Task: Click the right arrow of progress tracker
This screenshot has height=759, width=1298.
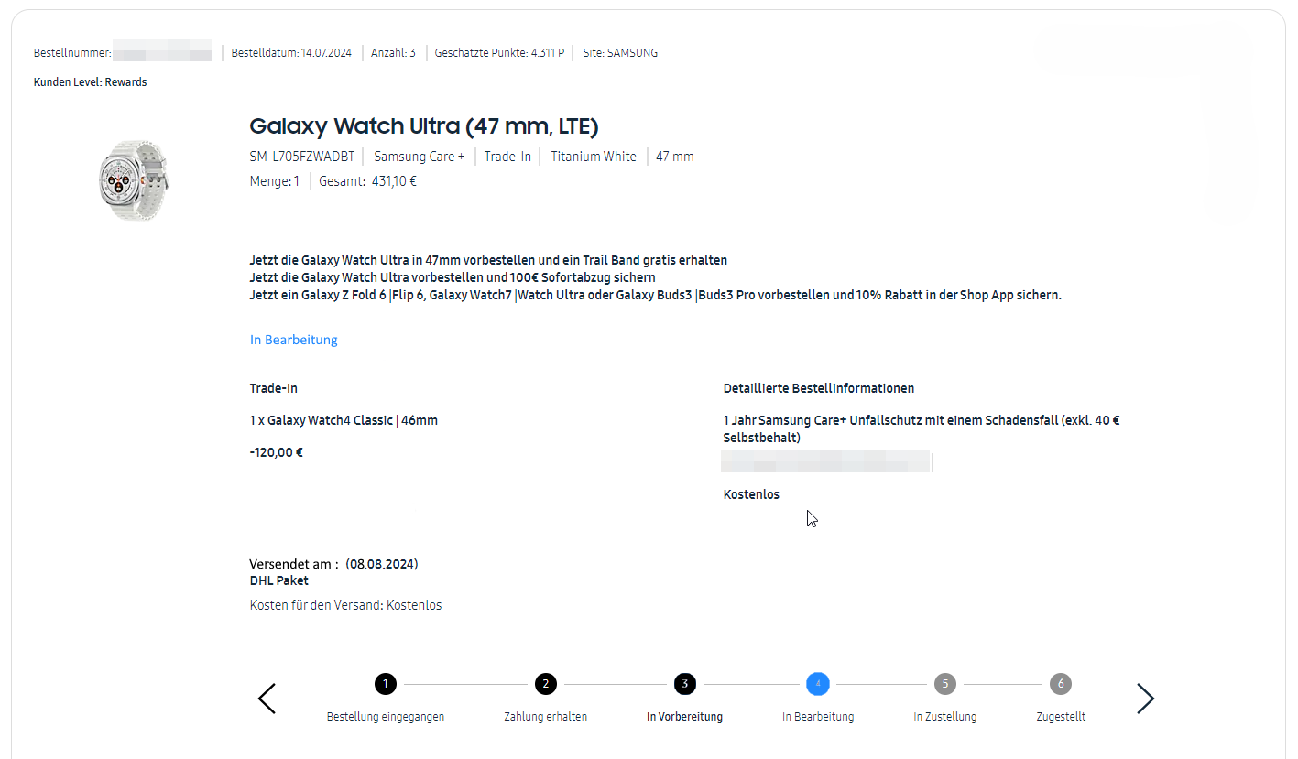Action: click(1145, 699)
